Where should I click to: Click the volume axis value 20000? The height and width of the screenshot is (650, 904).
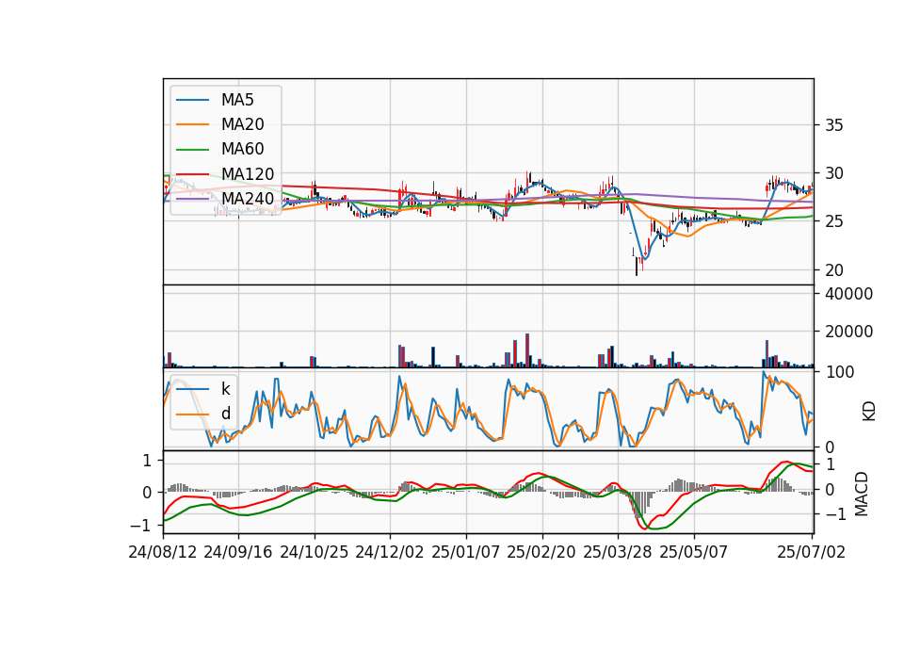point(848,332)
